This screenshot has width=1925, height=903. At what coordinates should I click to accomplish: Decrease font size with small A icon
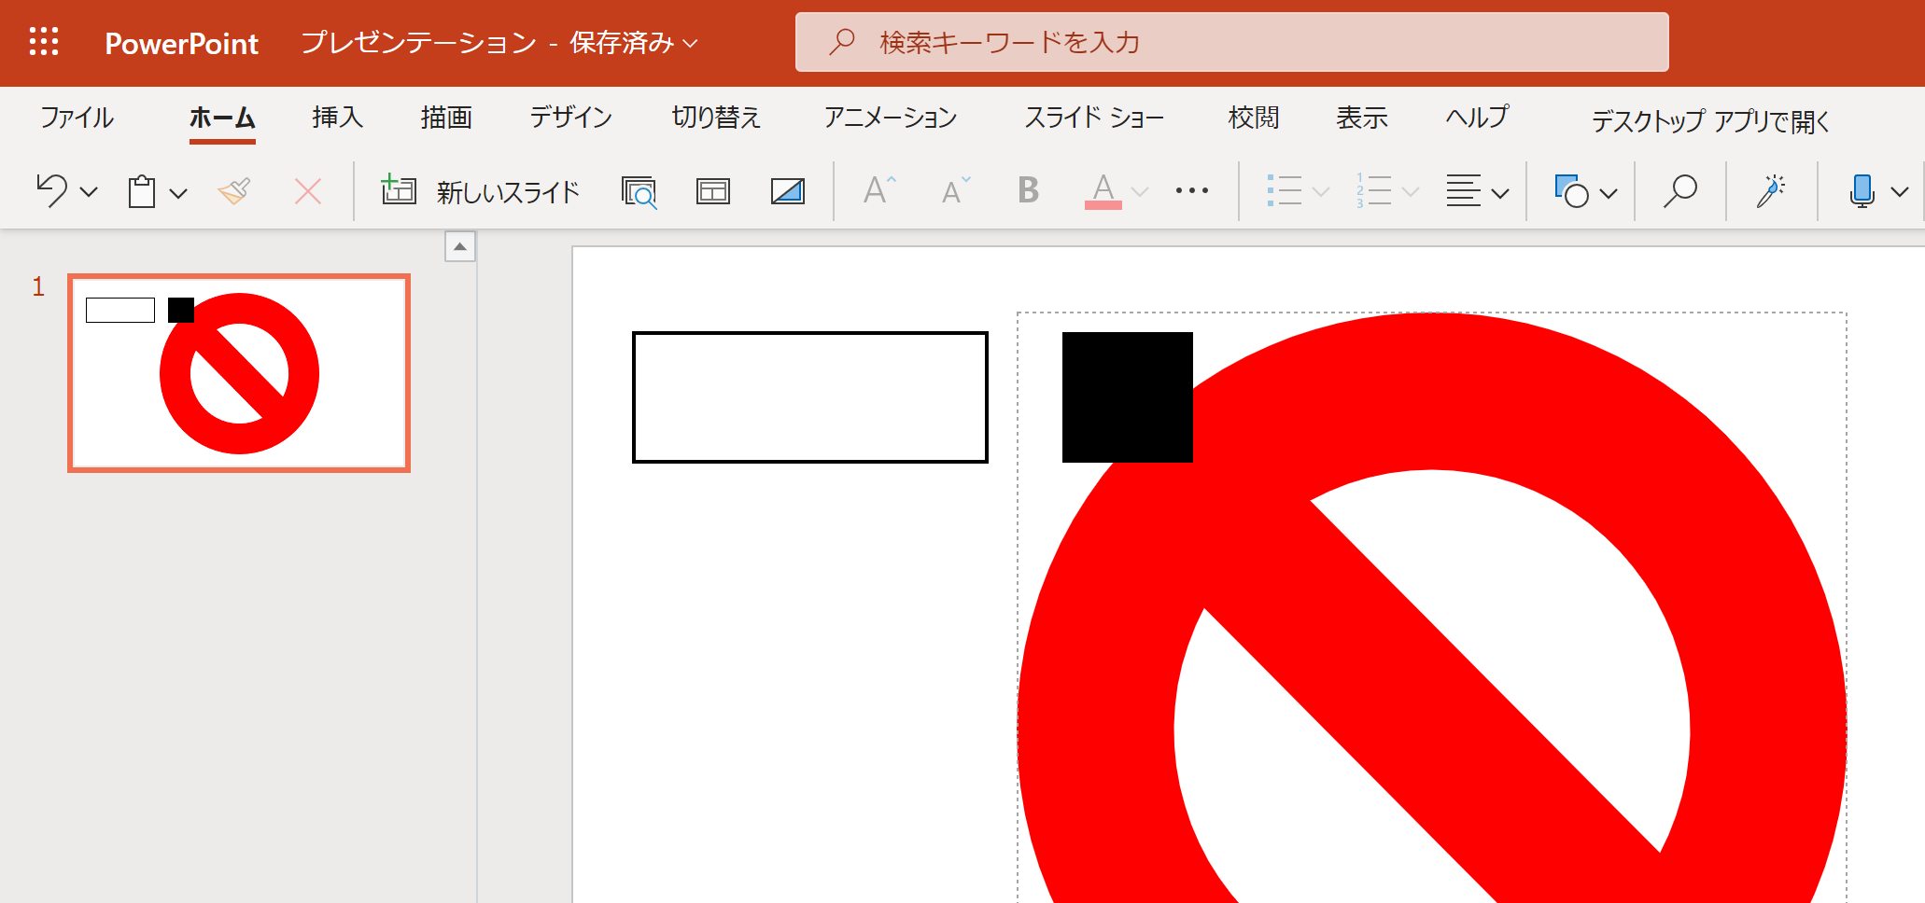click(x=956, y=191)
